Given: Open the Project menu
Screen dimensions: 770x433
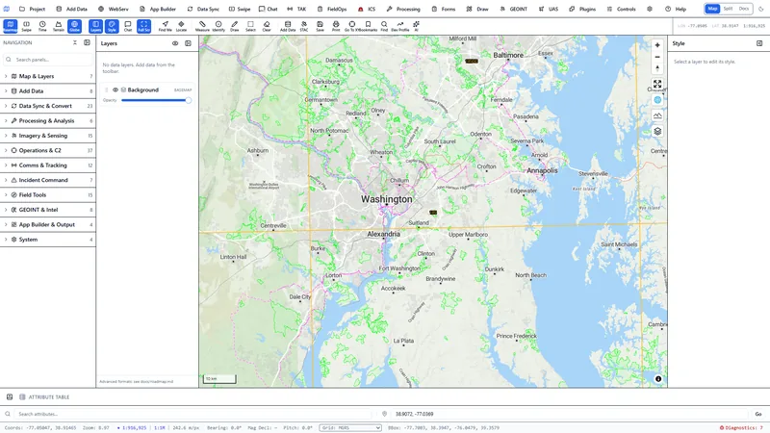Looking at the screenshot, I should pyautogui.click(x=32, y=9).
